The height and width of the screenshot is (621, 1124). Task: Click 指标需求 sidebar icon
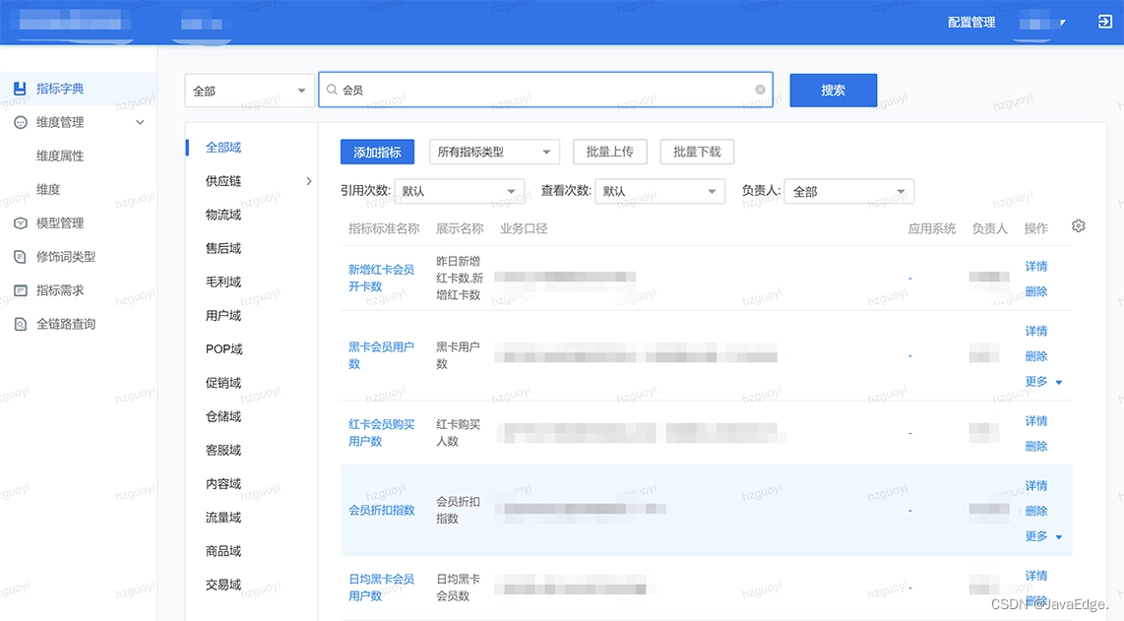20,290
